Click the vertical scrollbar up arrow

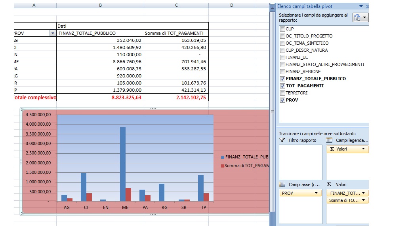272,8
